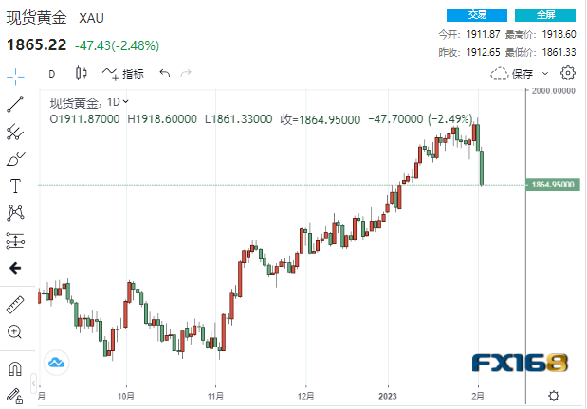Screen dimensions: 587x409
Task: Activate the zoom in tool
Action: 15,332
